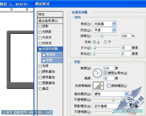Open the gloss contour thumbnail
The height and width of the screenshot is (116, 146).
97,86
